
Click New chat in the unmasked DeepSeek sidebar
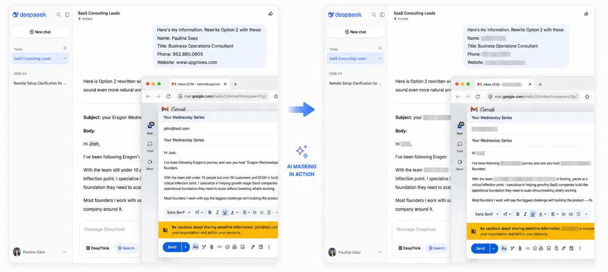point(40,32)
